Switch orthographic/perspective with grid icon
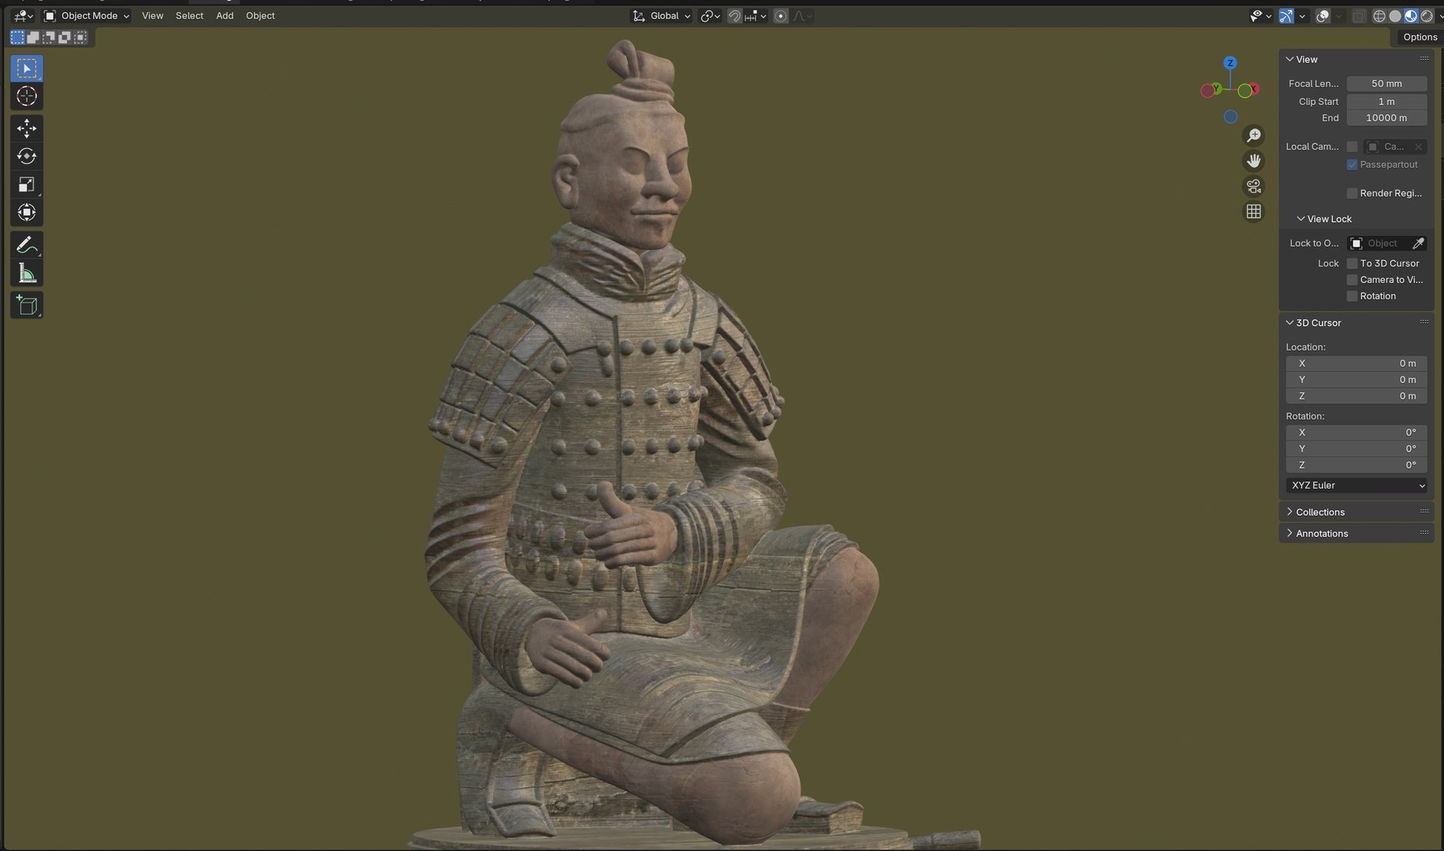 click(x=1253, y=211)
